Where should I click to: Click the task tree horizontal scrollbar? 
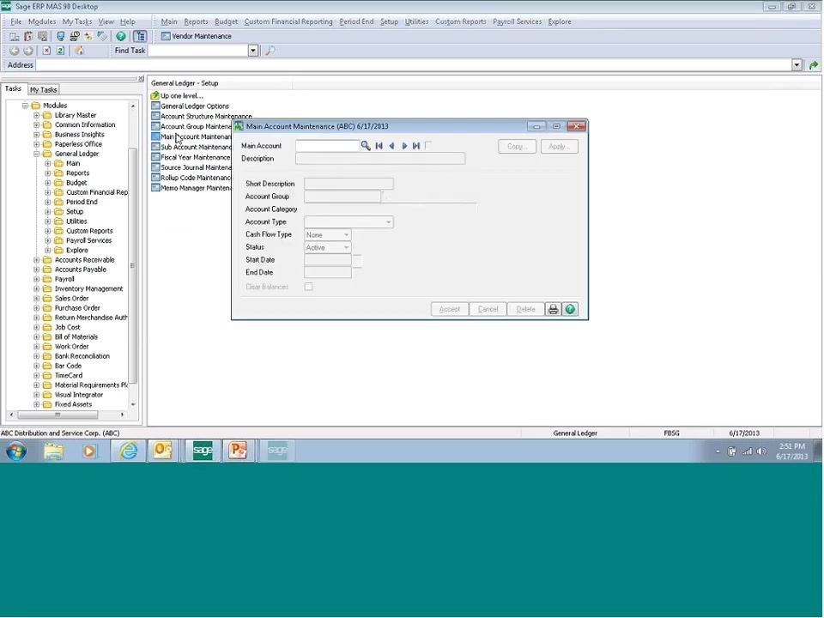(x=58, y=415)
